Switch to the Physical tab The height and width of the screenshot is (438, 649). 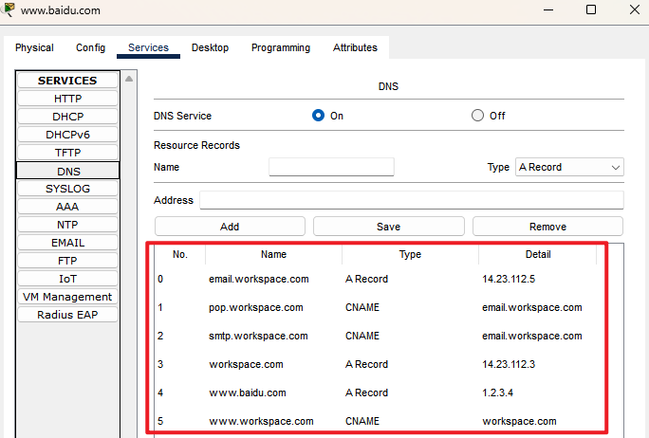point(34,47)
